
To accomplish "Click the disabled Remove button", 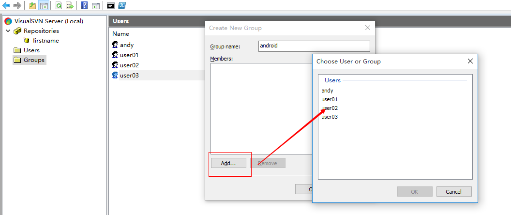I will (268, 163).
